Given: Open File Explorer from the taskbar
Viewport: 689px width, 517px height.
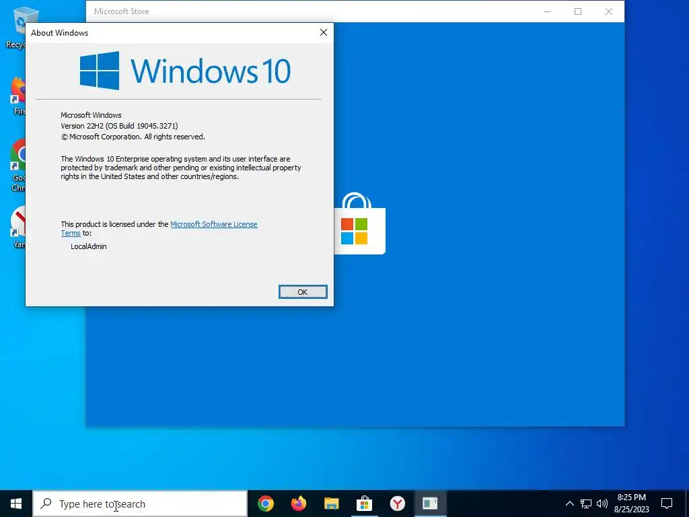Looking at the screenshot, I should click(x=331, y=504).
